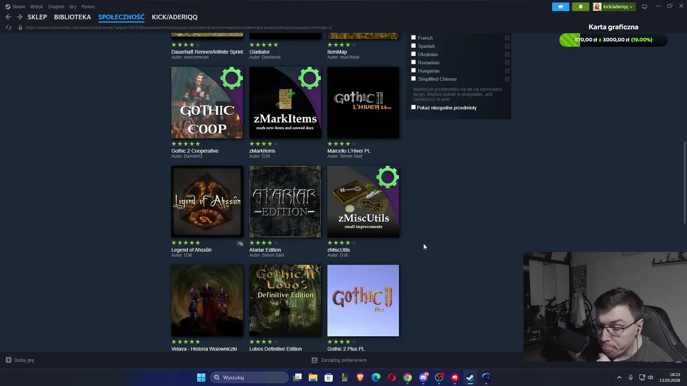This screenshot has width=687, height=386.
Task: Open the Atariar Edition title link
Action: (x=265, y=250)
